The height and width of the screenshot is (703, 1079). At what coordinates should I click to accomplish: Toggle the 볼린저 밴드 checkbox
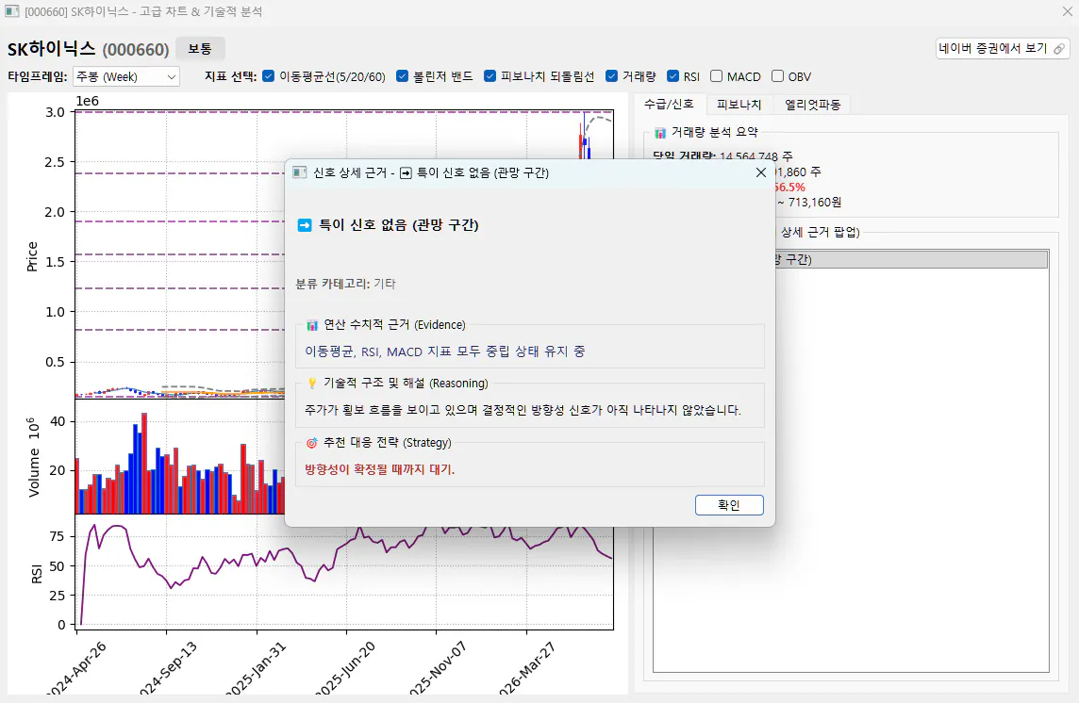click(403, 76)
